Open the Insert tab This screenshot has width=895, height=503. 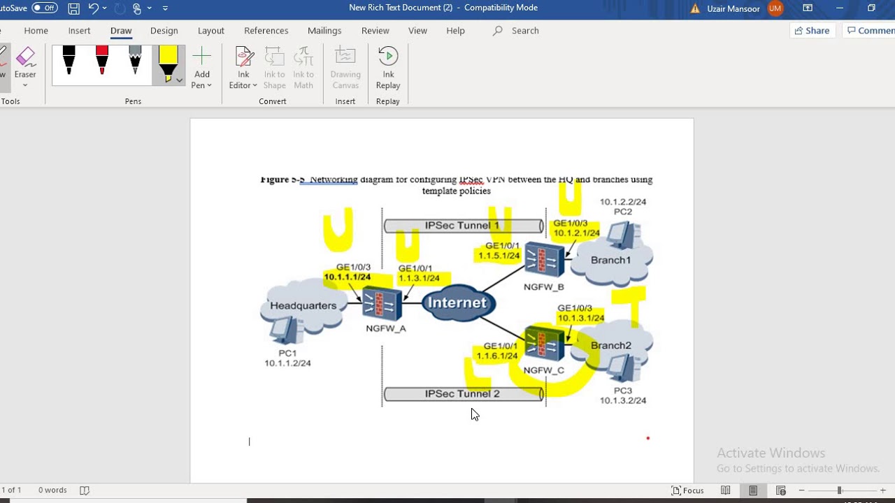(79, 31)
